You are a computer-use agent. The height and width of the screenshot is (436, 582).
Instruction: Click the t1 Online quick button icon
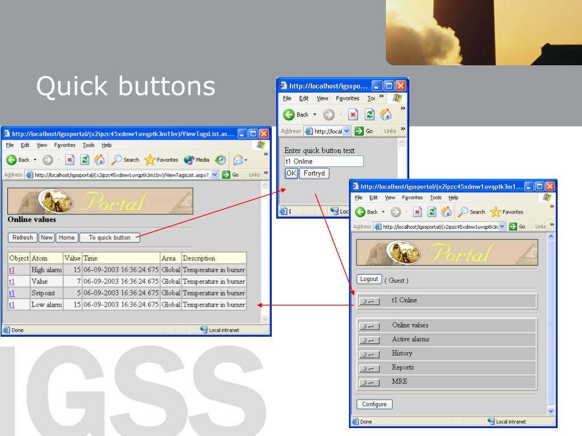coord(369,301)
